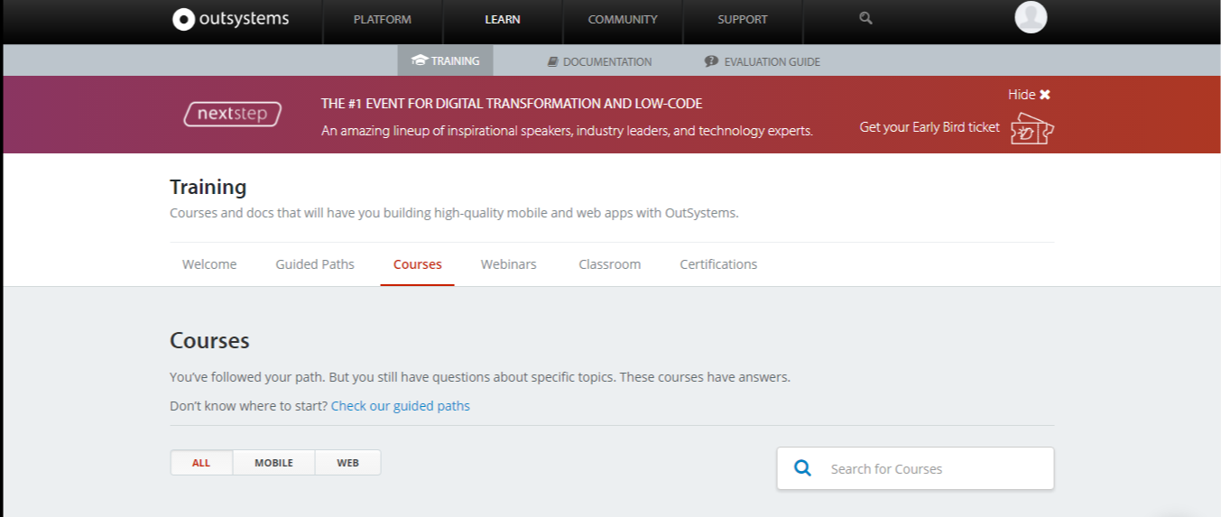The height and width of the screenshot is (517, 1221).
Task: Hide the nextstep banner
Action: coord(1030,95)
